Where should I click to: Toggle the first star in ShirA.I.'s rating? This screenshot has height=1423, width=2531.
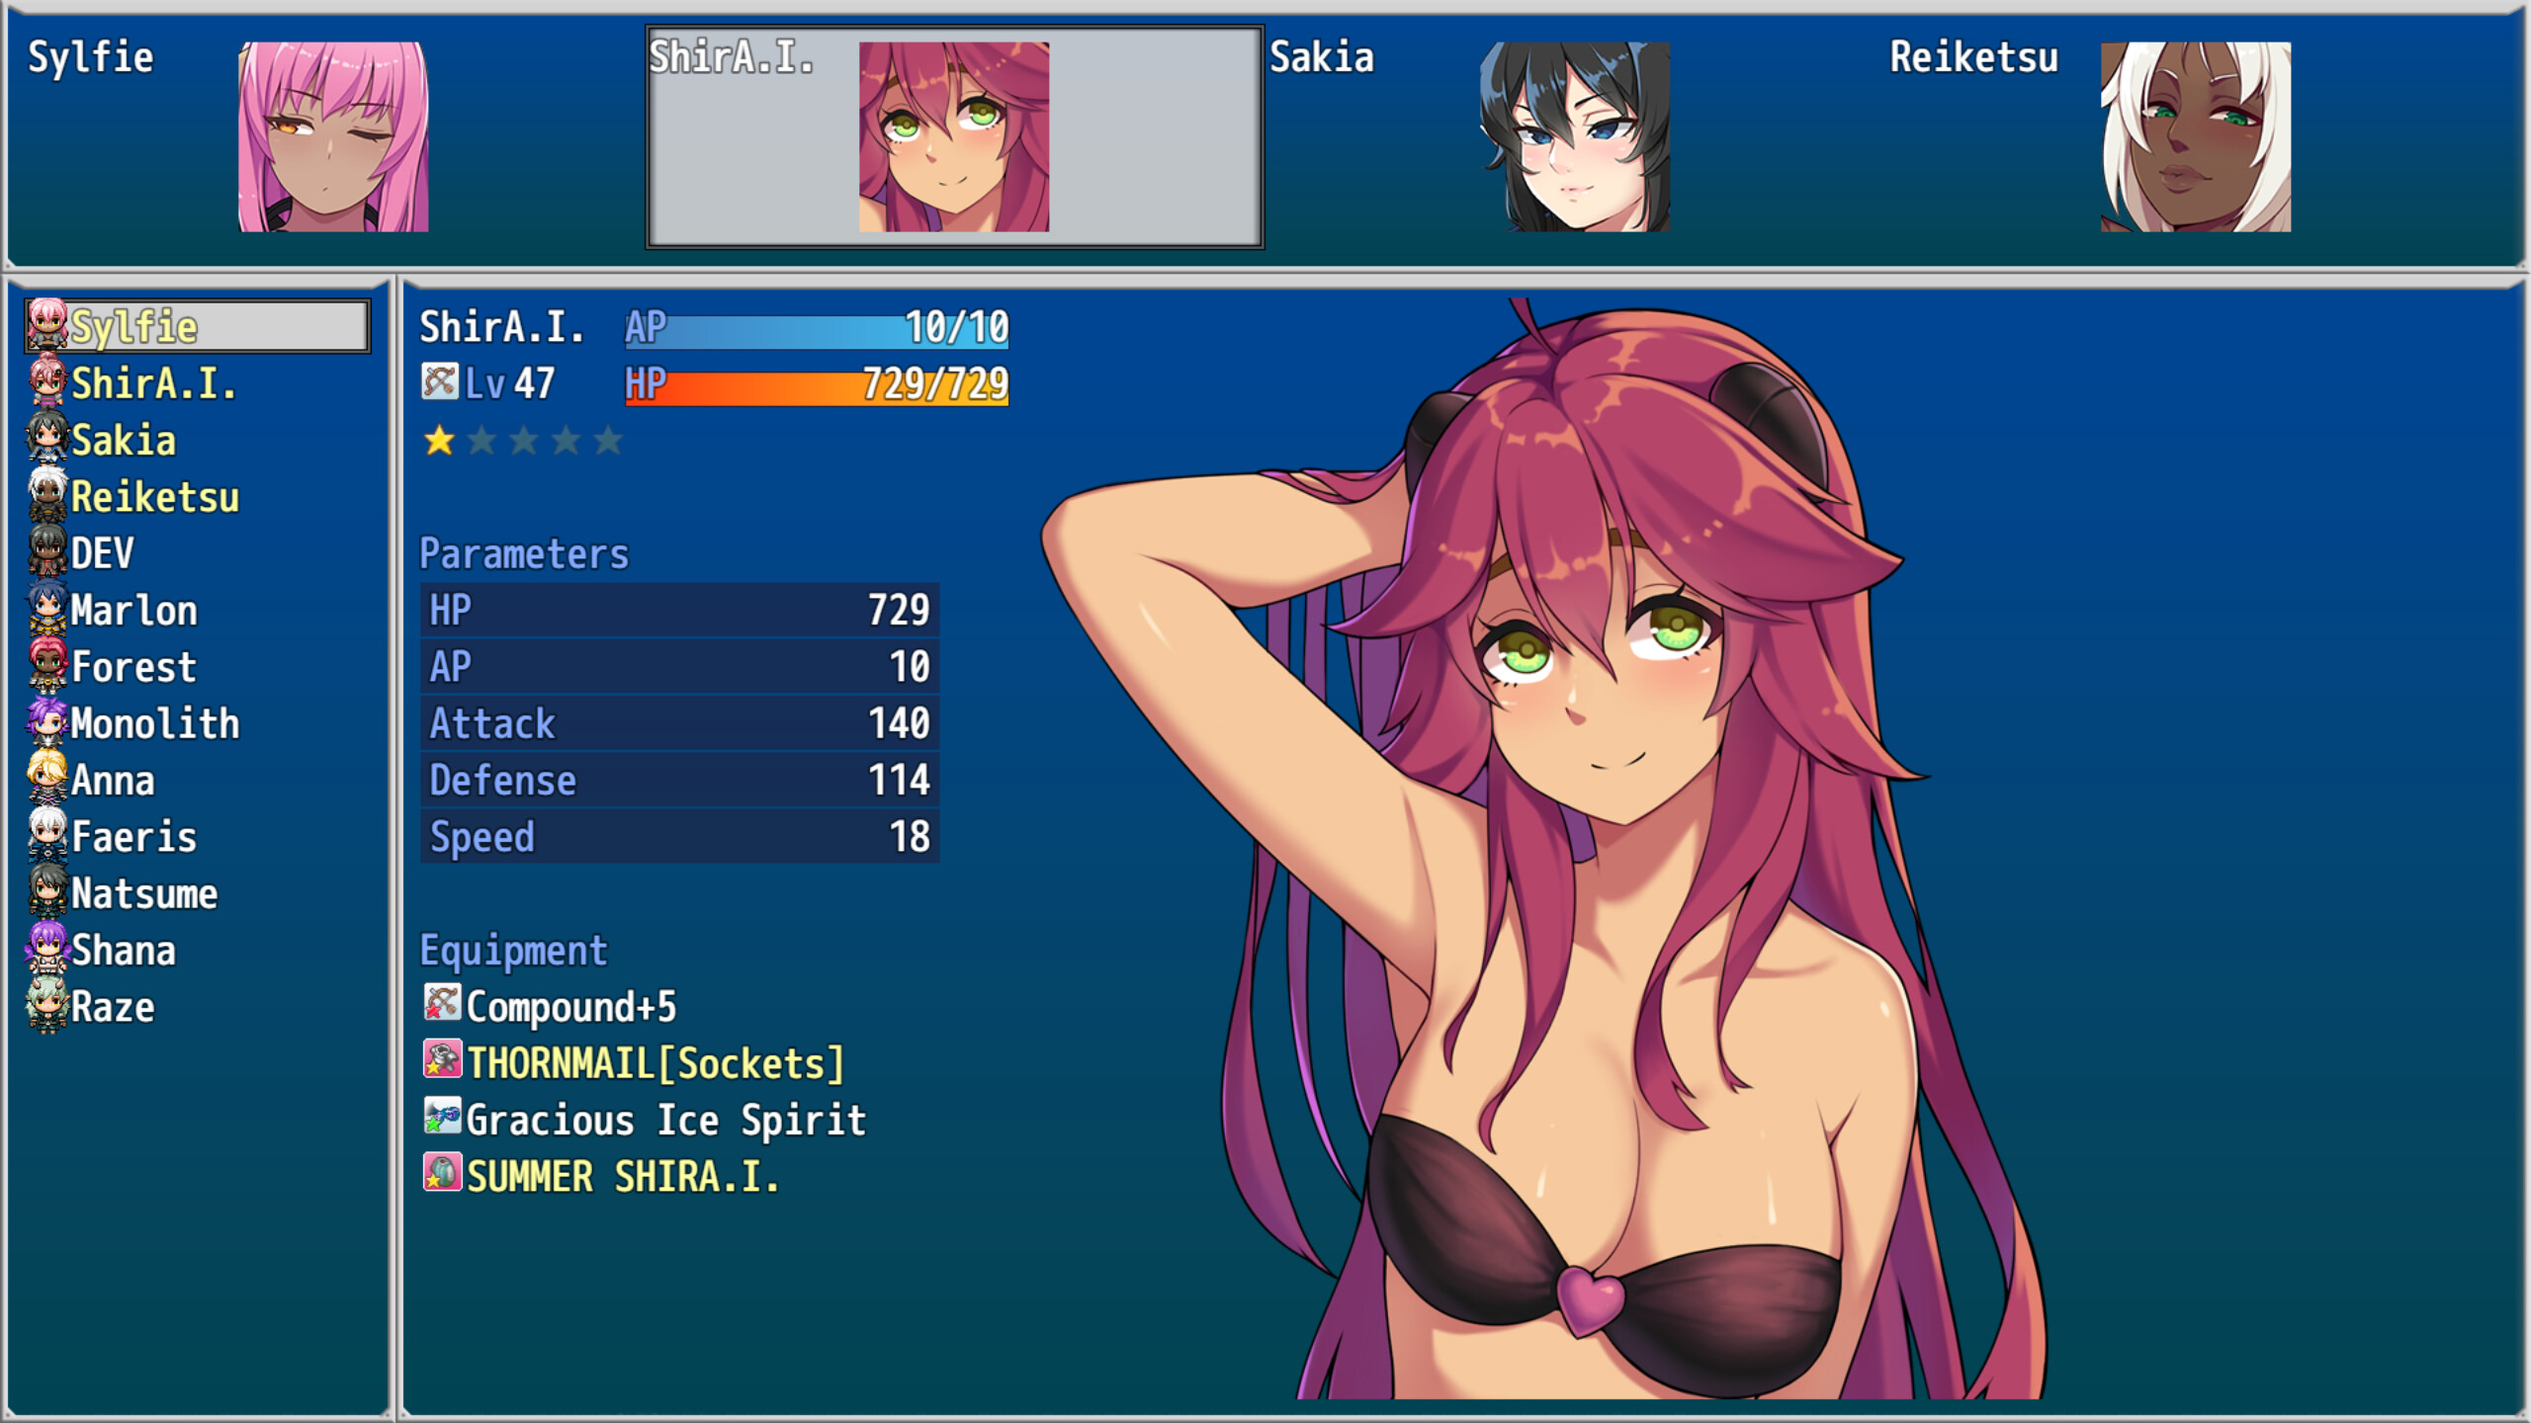tap(439, 440)
